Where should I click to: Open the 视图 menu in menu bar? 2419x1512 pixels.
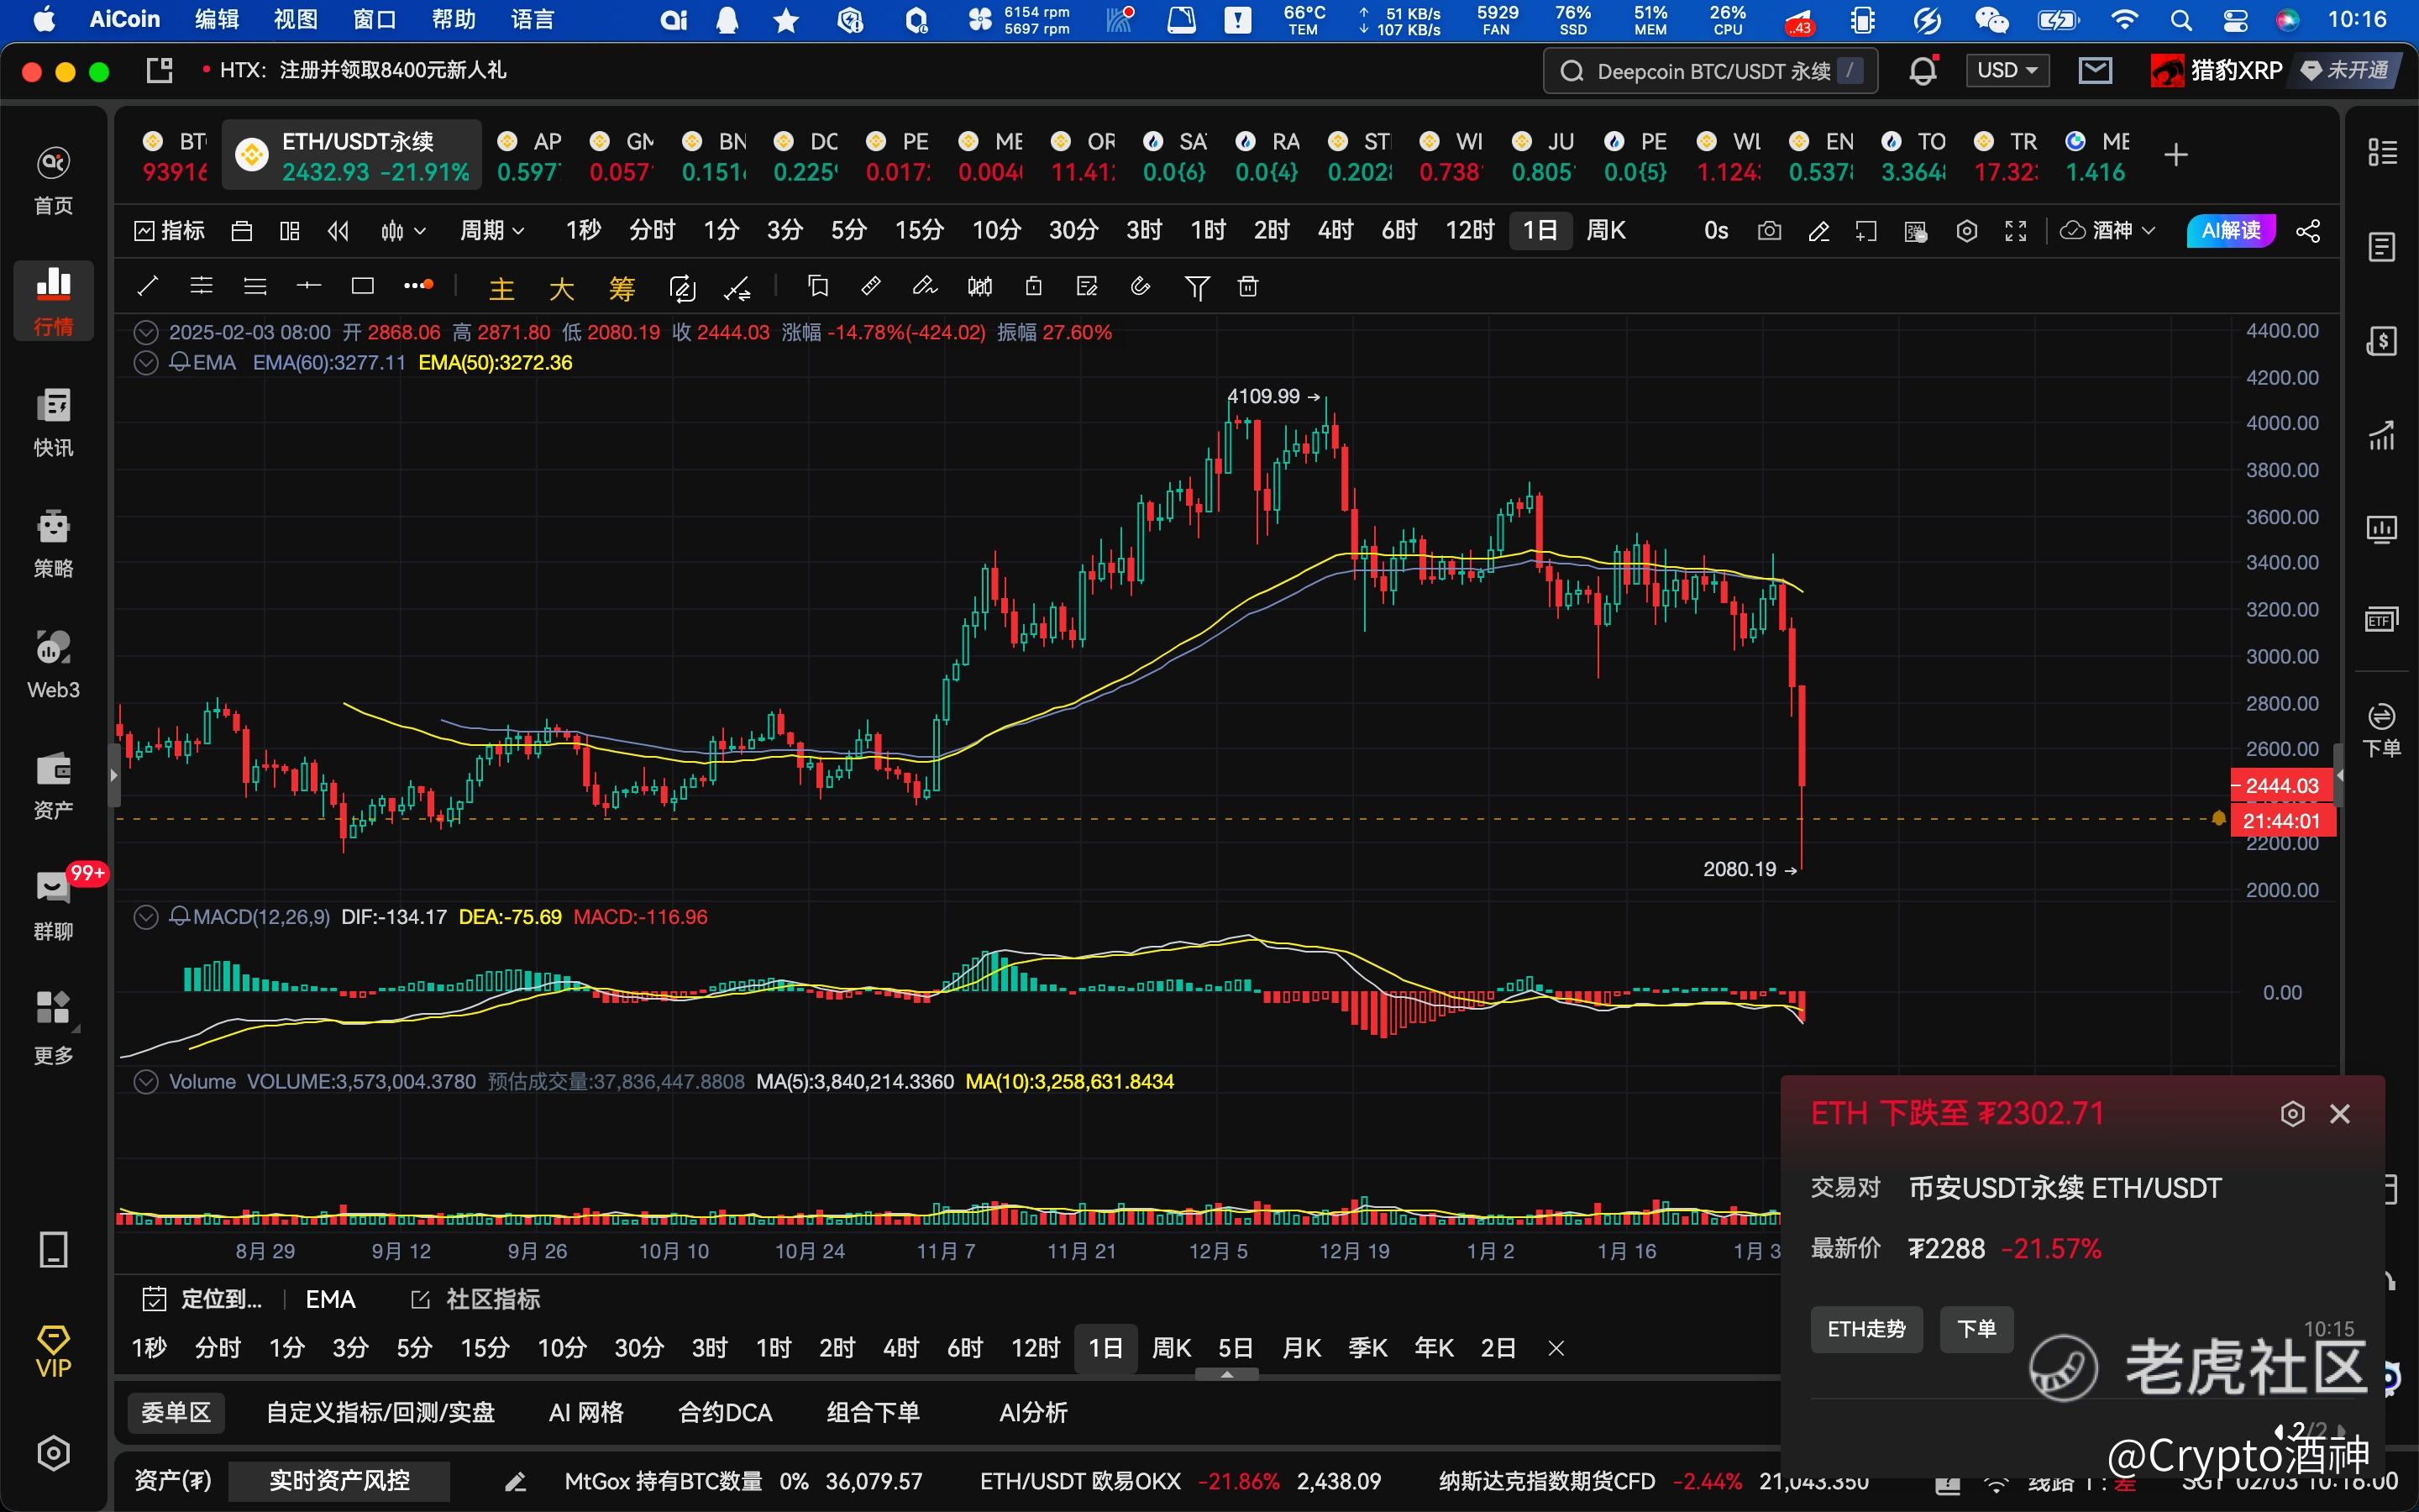[x=295, y=19]
